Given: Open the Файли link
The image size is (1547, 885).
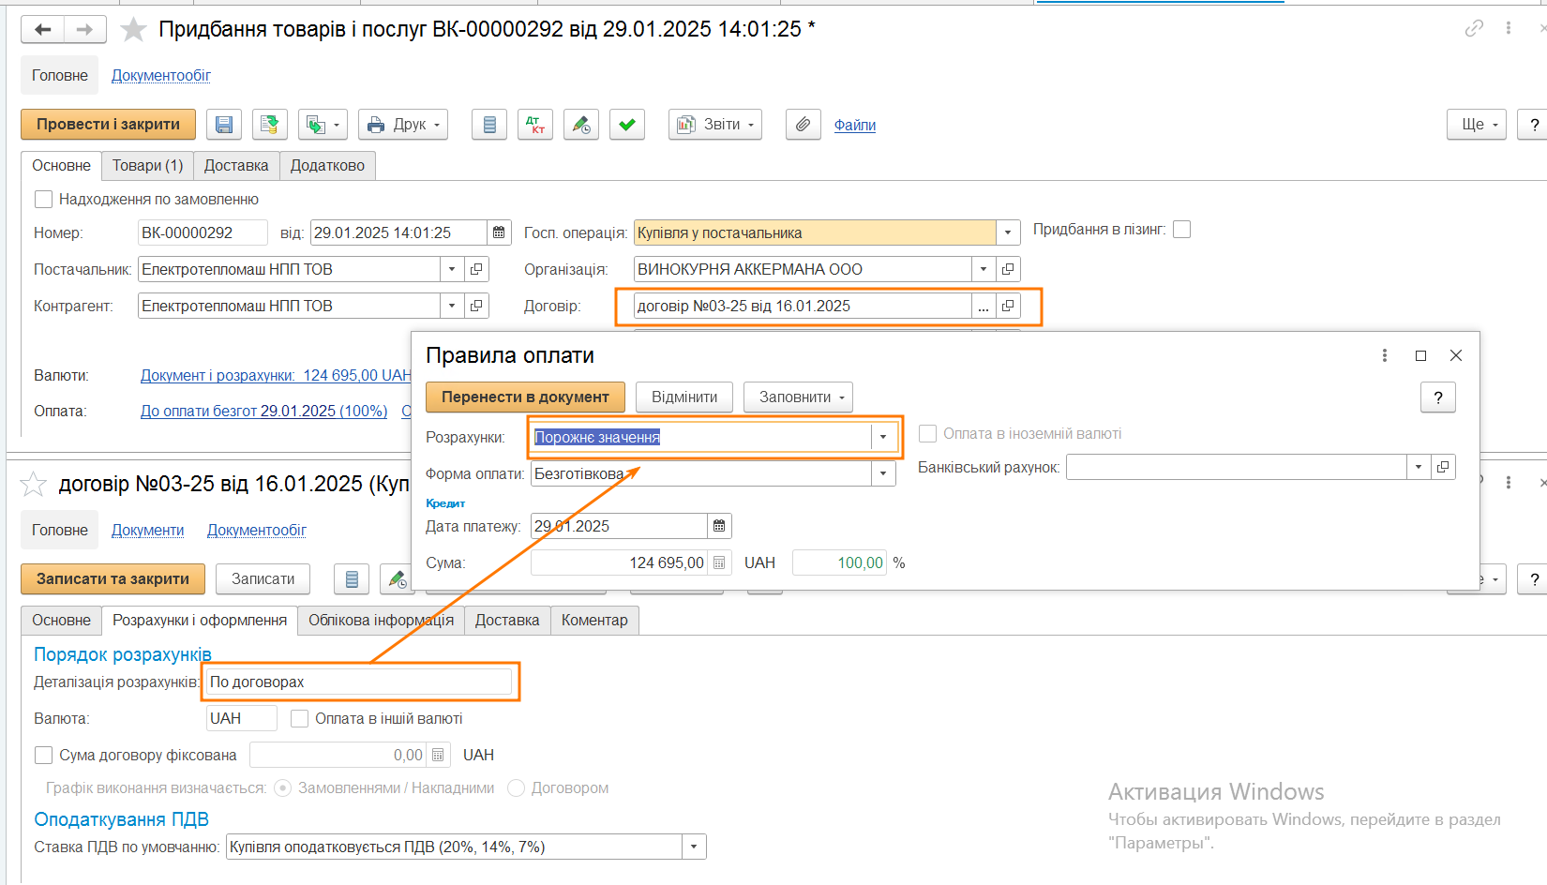Looking at the screenshot, I should (x=855, y=125).
